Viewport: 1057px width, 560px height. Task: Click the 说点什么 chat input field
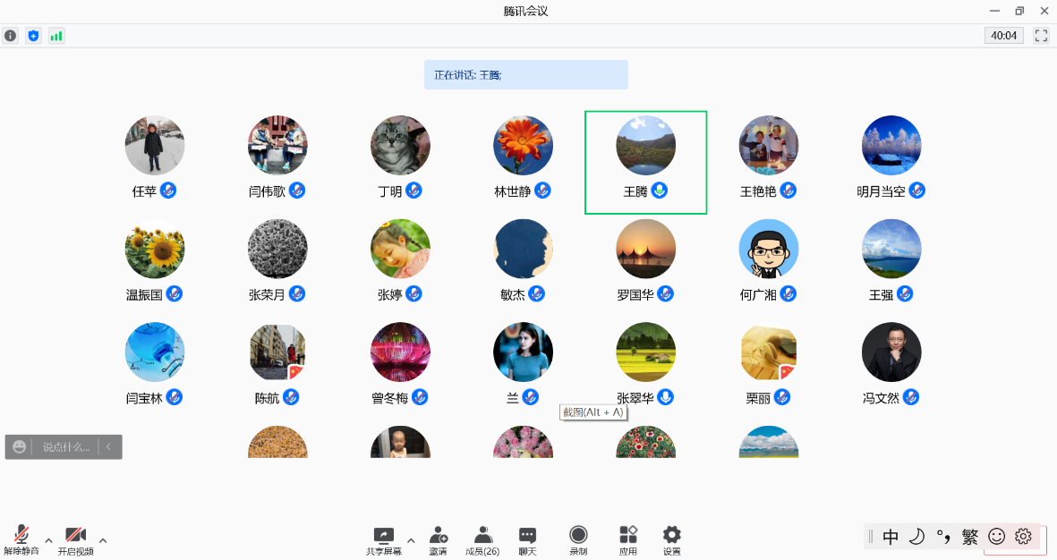pos(66,446)
